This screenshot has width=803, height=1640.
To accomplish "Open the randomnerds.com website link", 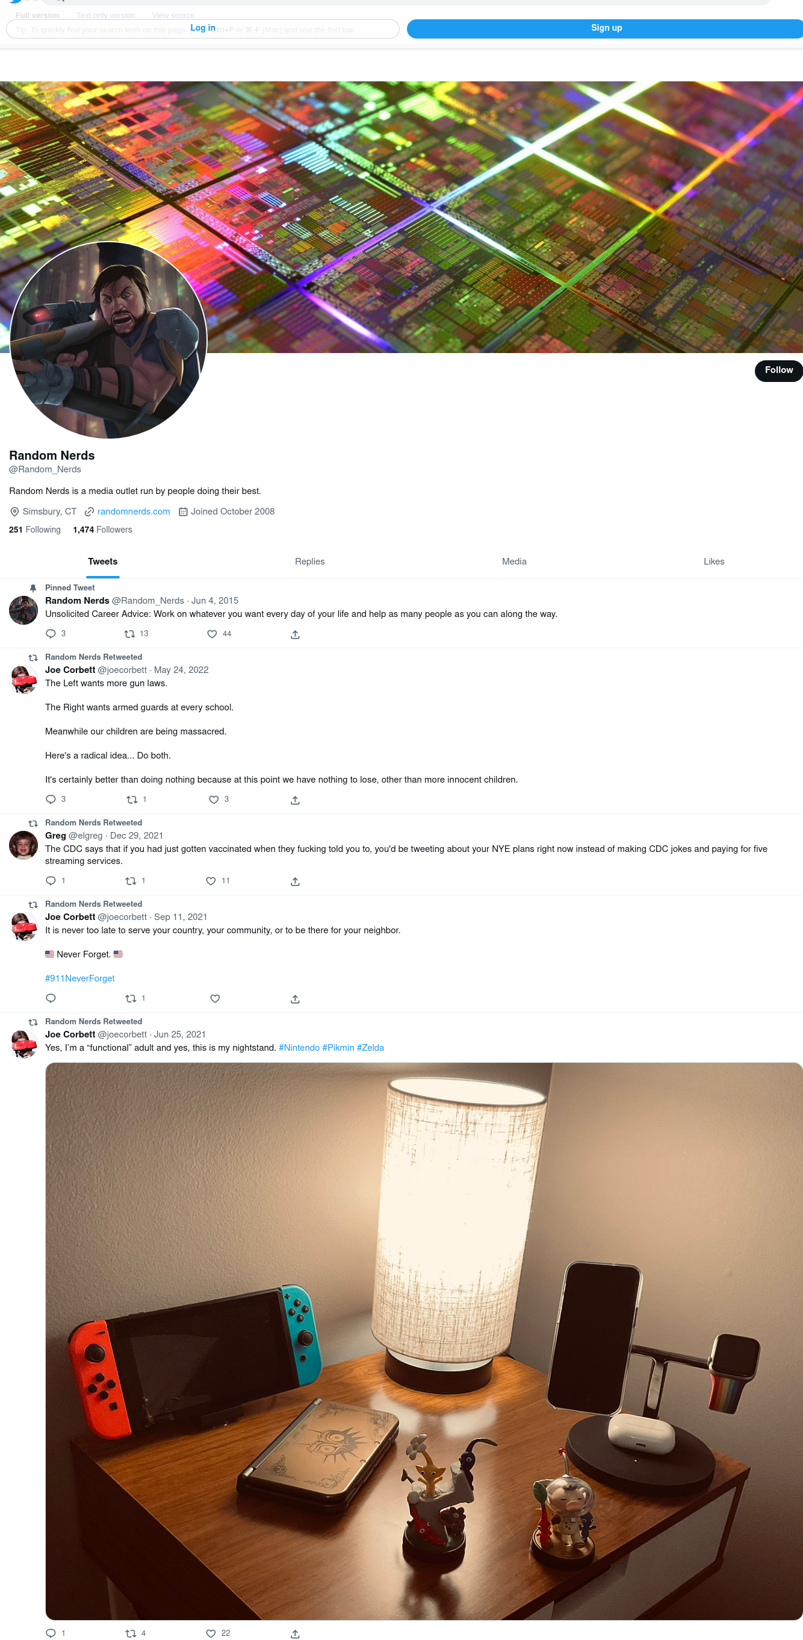I will [134, 512].
